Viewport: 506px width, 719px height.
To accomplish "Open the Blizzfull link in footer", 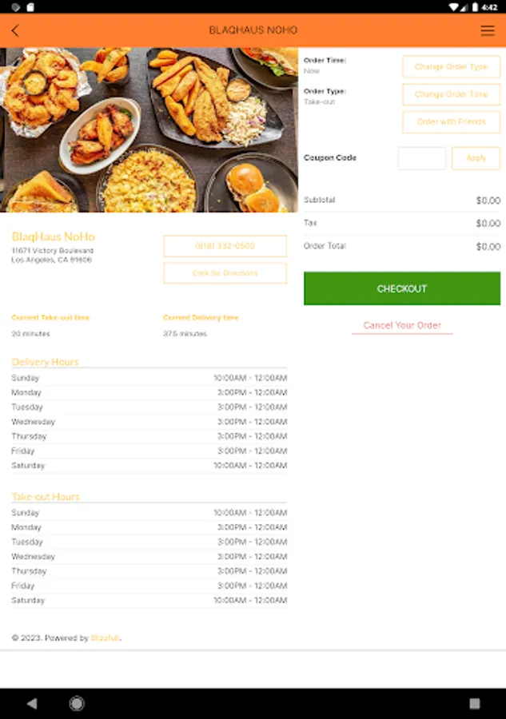I will (x=105, y=638).
